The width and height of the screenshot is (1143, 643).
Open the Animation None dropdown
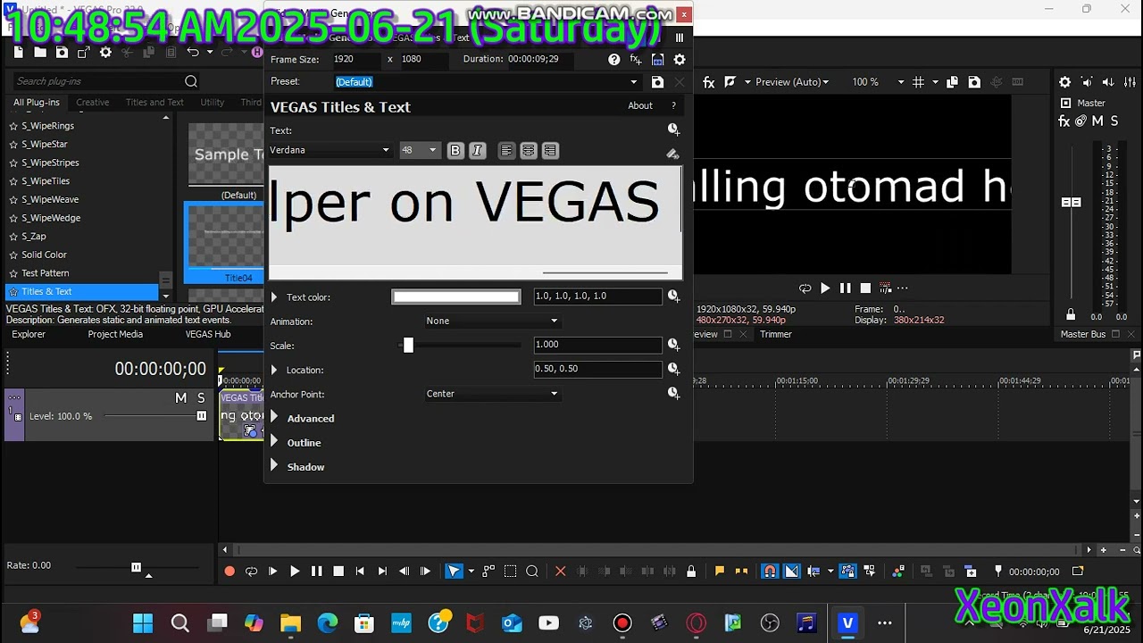point(492,321)
